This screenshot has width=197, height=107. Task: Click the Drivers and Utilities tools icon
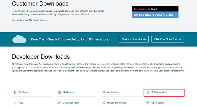click(103, 103)
